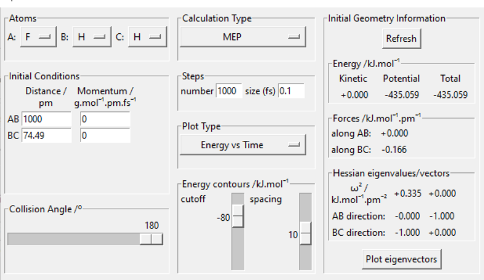Click the Collision Angle track left of handle
Viewport: 484px width, 280px height.
click(x=73, y=239)
